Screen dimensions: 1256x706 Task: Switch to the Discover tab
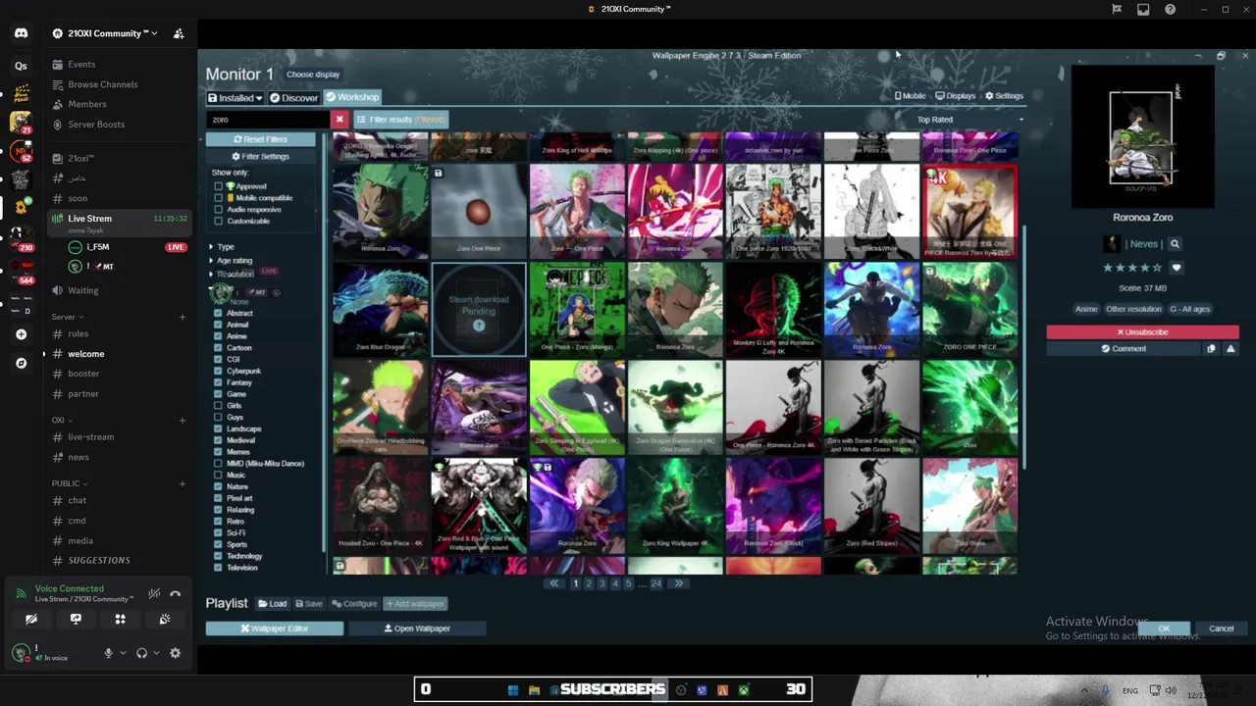coord(294,98)
